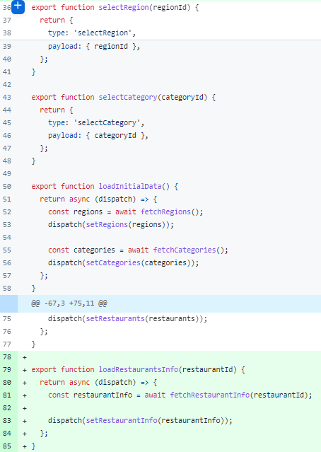Viewport: 321px width, 452px height.
Task: Select line number 75
Action: pos(7,318)
